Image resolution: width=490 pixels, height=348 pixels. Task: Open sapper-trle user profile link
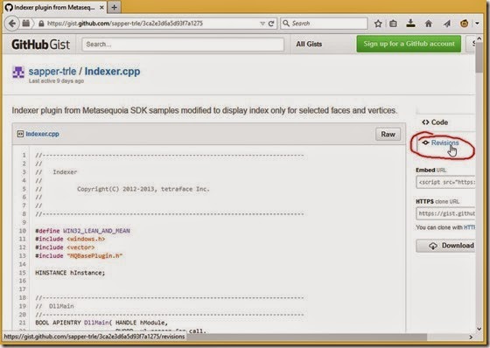(x=52, y=71)
